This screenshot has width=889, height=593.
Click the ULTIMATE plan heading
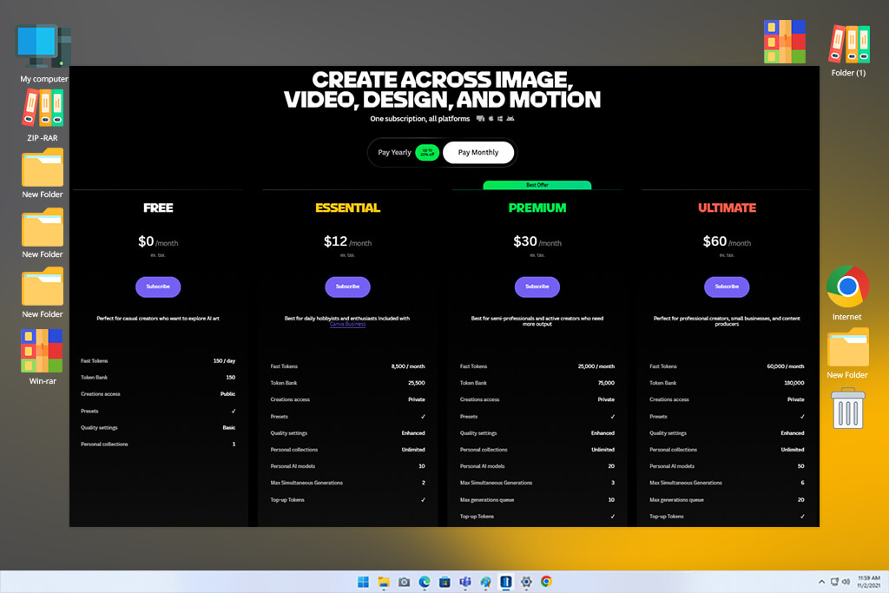pos(727,208)
